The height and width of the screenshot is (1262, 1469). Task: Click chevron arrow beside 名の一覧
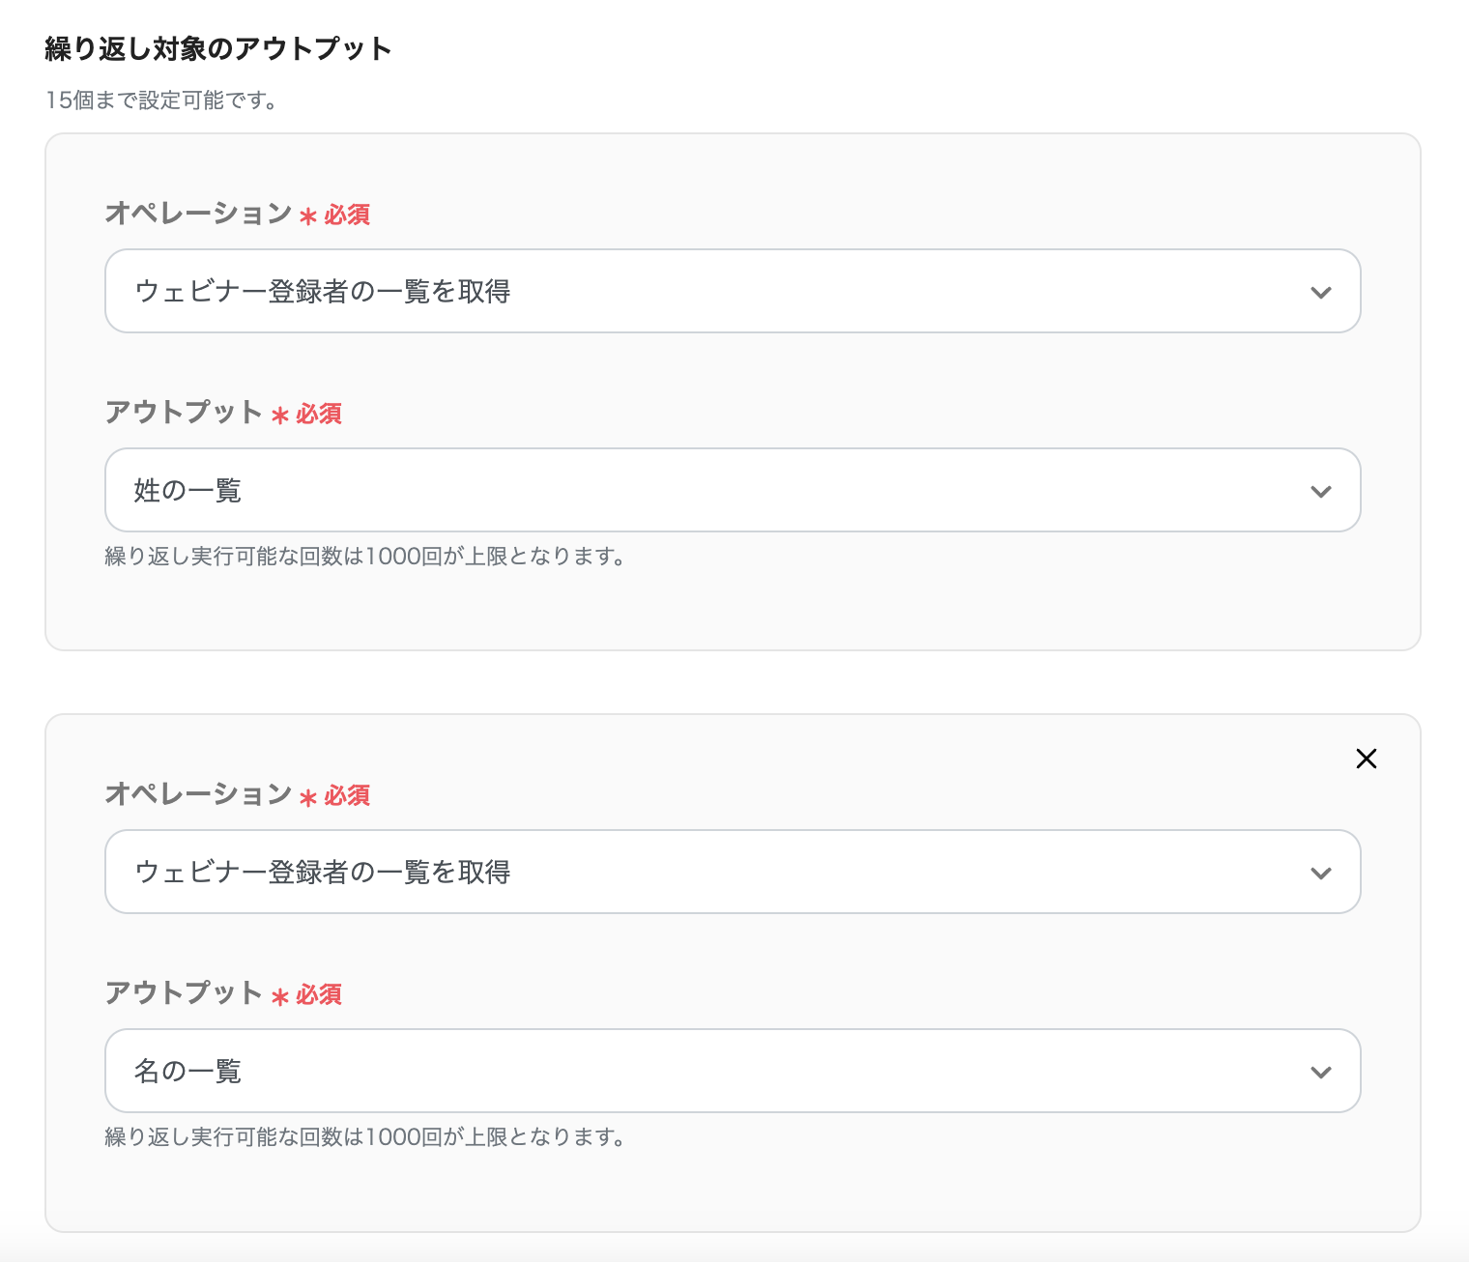pyautogui.click(x=1320, y=1072)
